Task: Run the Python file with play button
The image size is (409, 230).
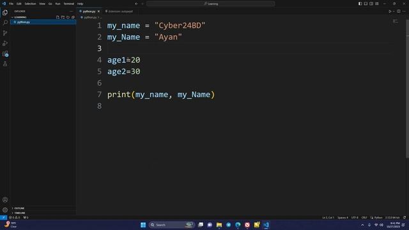Action: click(x=390, y=11)
